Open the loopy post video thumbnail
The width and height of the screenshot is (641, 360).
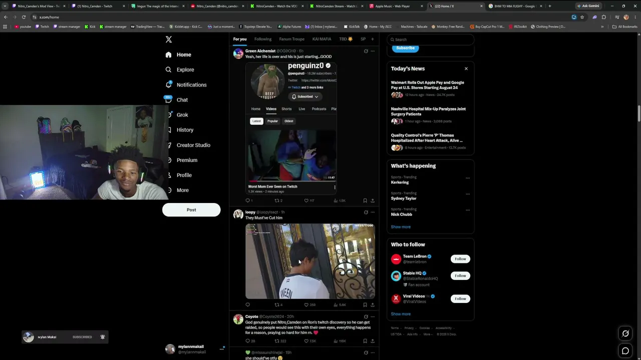(310, 261)
